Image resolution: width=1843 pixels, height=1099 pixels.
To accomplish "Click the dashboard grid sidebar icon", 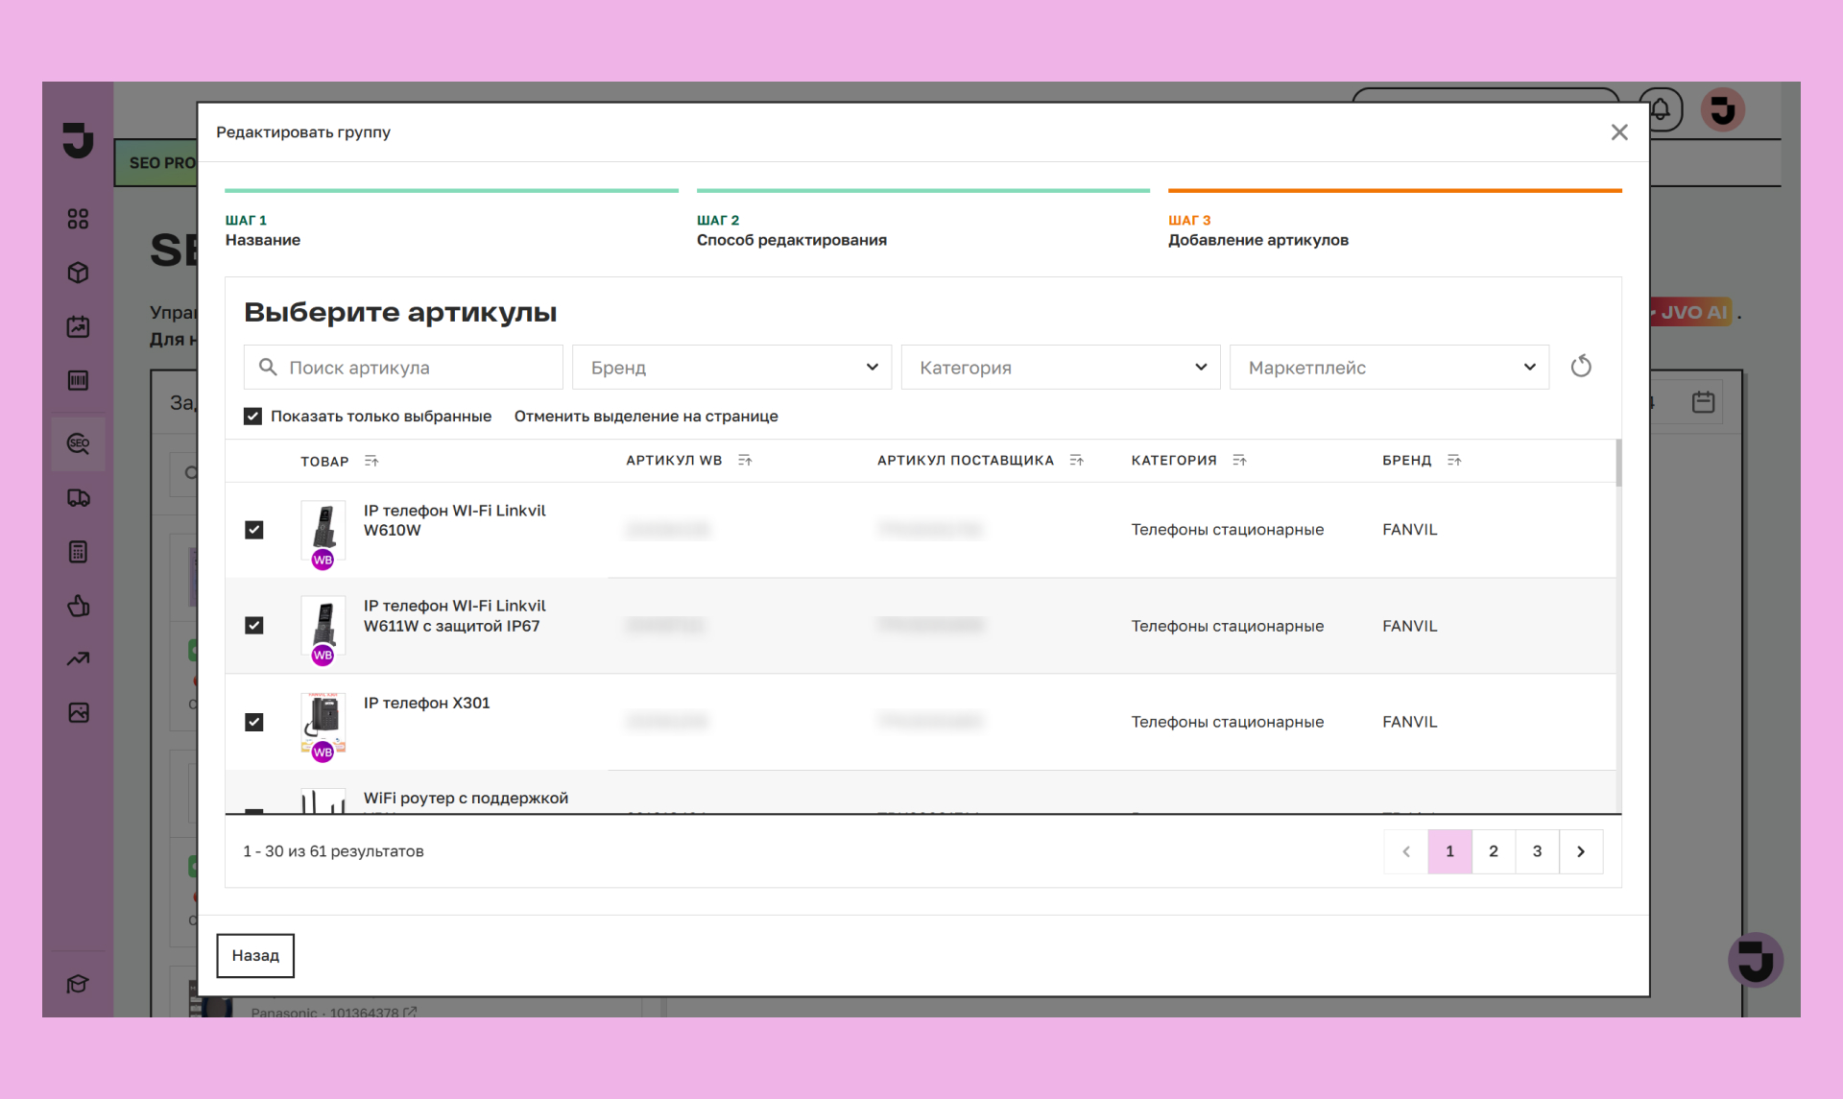I will (x=78, y=219).
